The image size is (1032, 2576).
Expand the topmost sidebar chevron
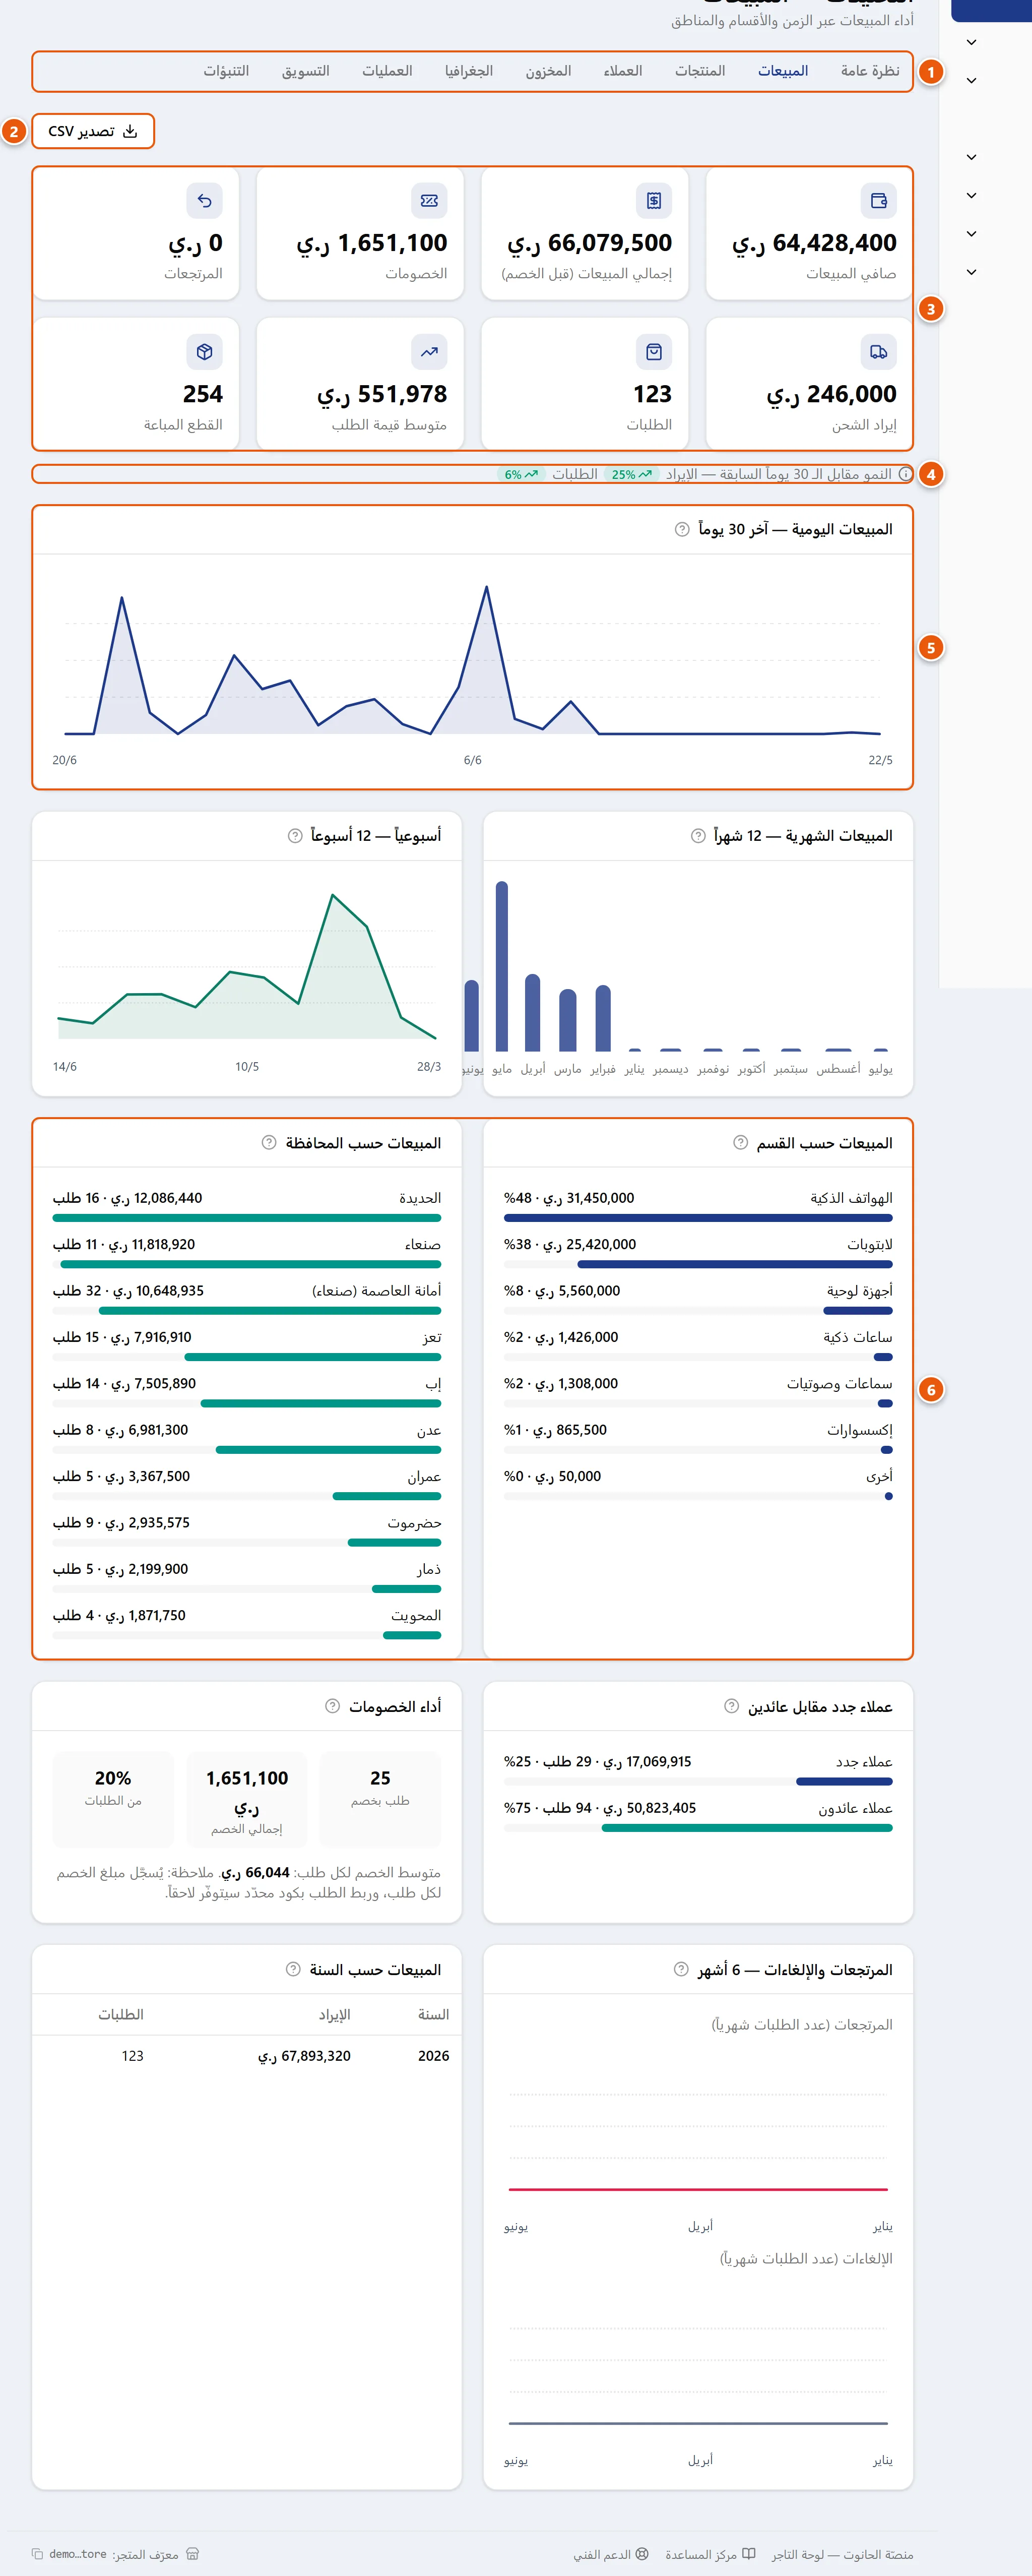coord(971,42)
